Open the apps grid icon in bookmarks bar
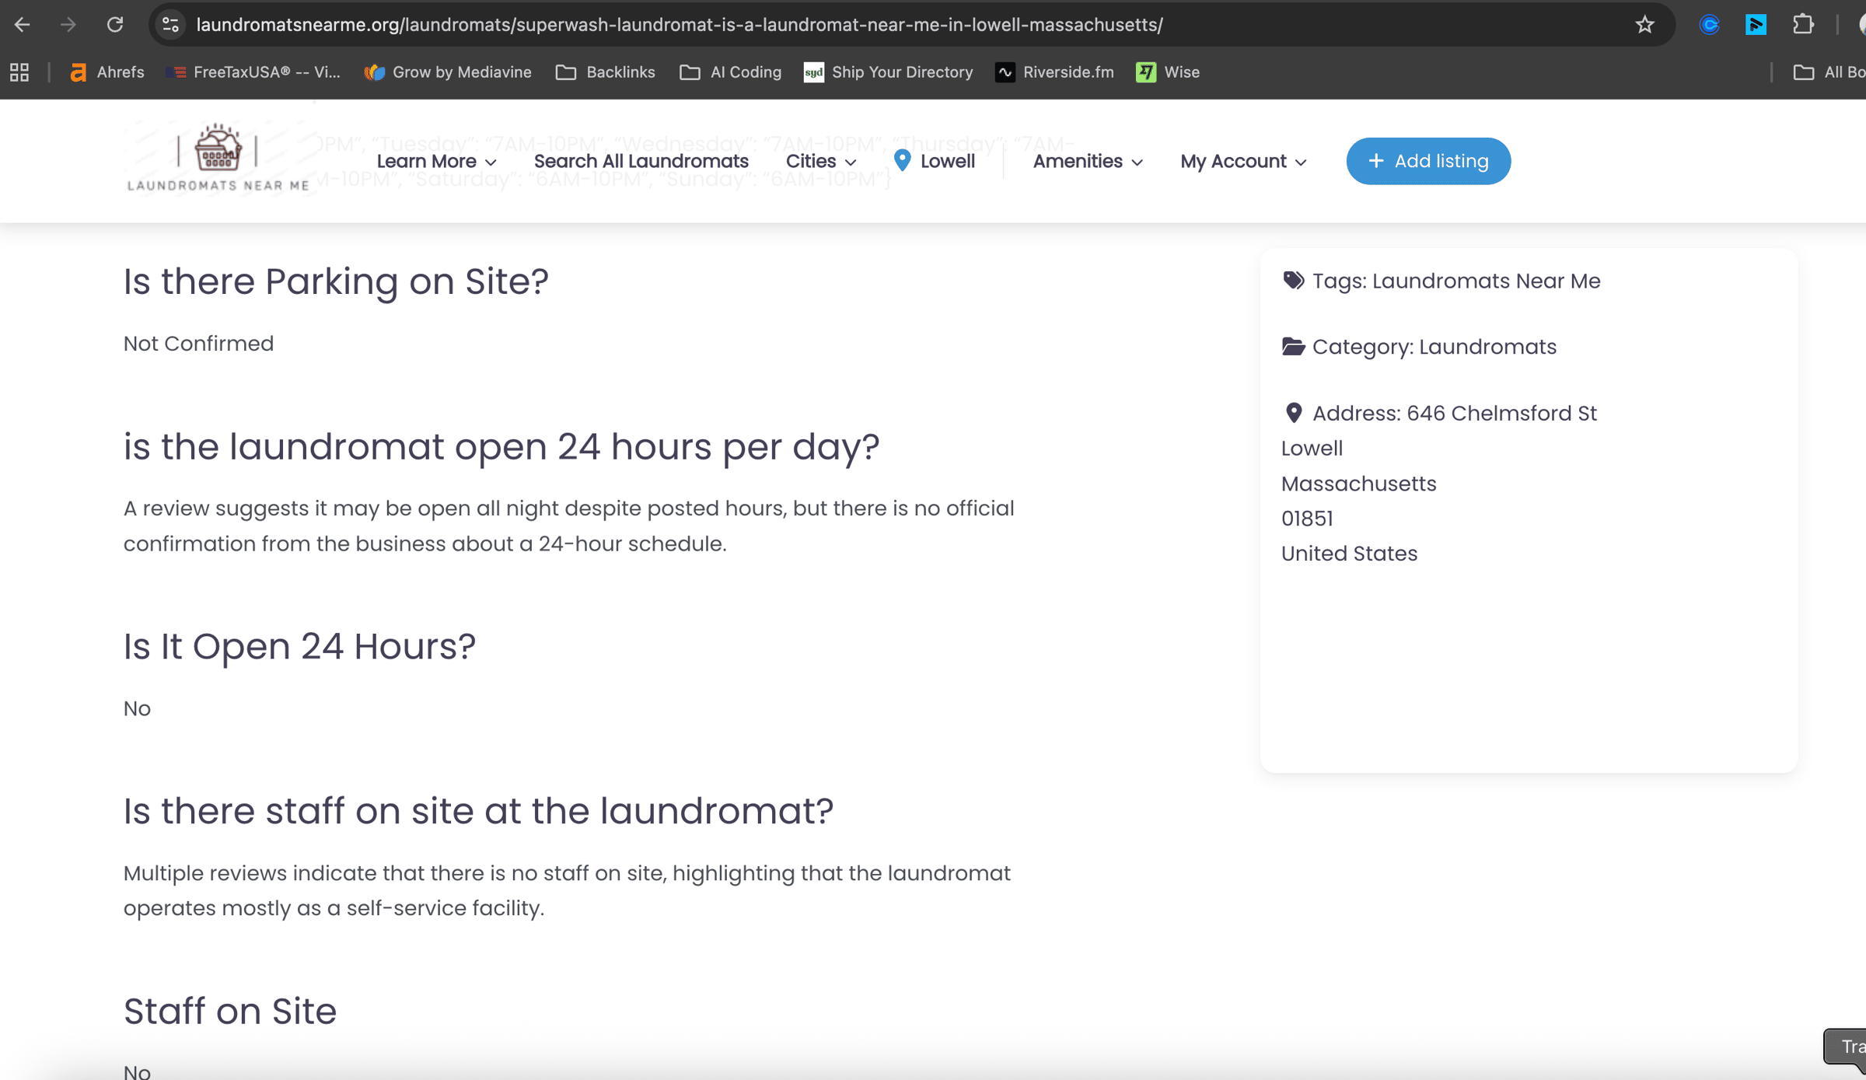The image size is (1866, 1080). (x=19, y=72)
